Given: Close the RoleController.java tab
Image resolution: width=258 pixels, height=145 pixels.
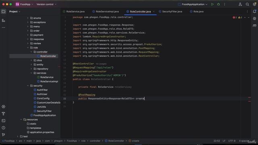Looking at the screenshot, I should (154, 12).
